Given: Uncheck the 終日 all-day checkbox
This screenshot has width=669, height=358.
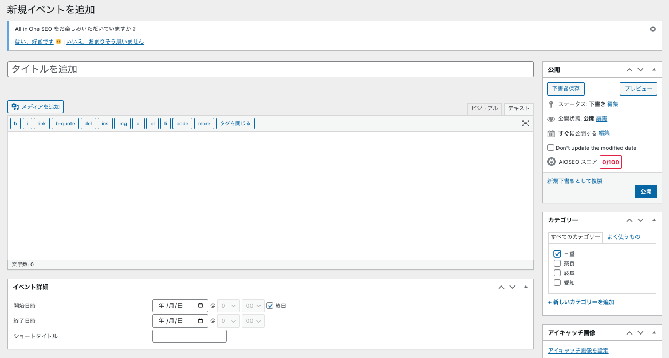Looking at the screenshot, I should point(270,306).
